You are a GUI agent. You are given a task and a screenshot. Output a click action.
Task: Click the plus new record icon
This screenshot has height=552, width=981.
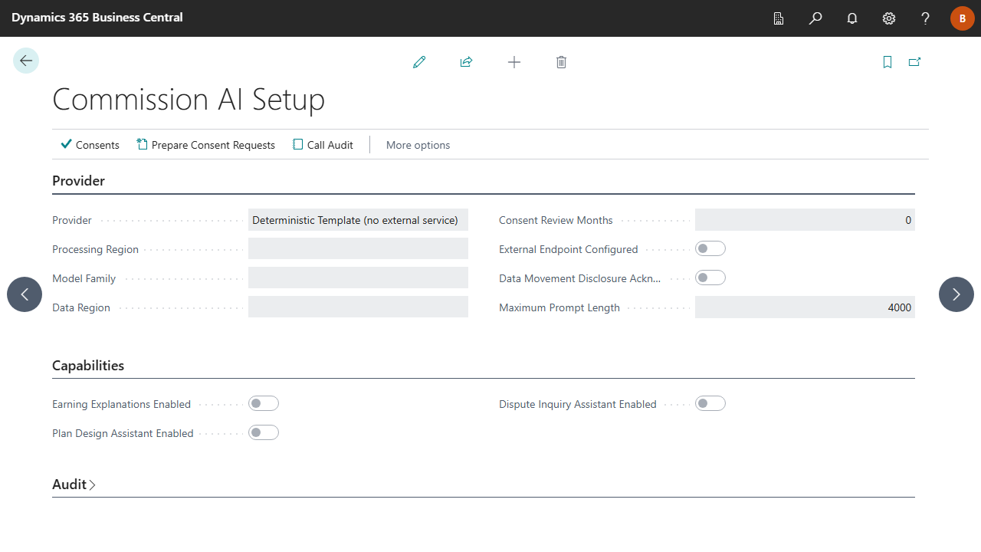coord(514,62)
